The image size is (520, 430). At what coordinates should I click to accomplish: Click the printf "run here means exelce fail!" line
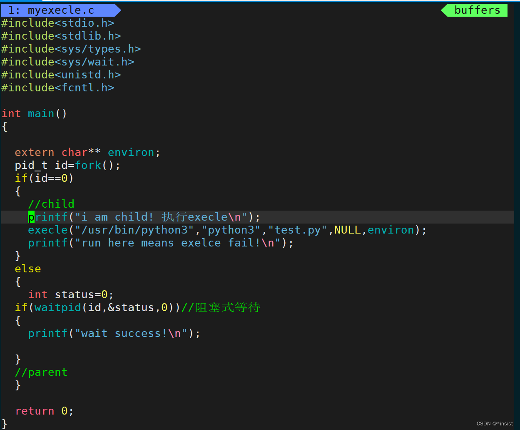tap(161, 243)
